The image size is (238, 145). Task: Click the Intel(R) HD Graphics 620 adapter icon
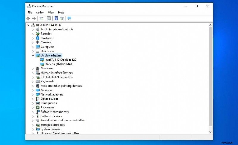click(42, 60)
